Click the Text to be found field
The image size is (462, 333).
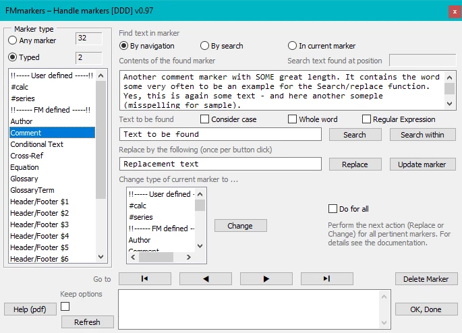click(x=221, y=134)
